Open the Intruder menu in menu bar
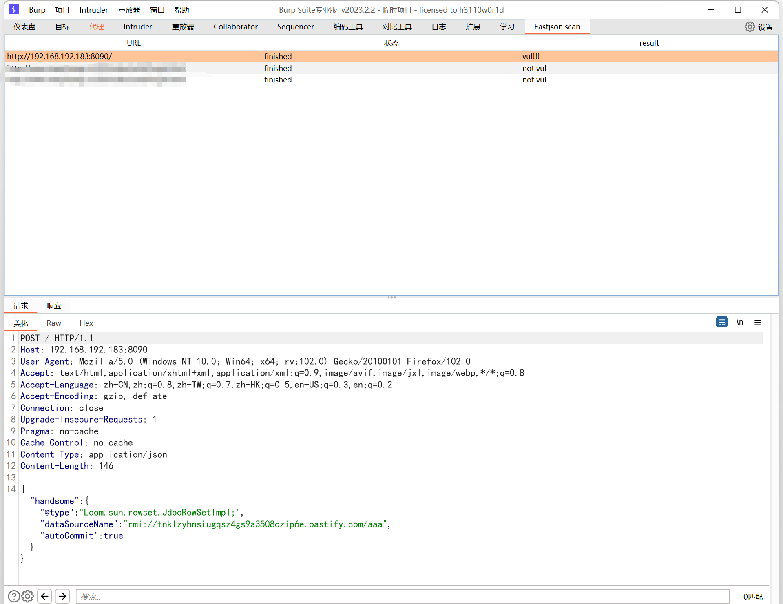783x604 pixels. (94, 10)
